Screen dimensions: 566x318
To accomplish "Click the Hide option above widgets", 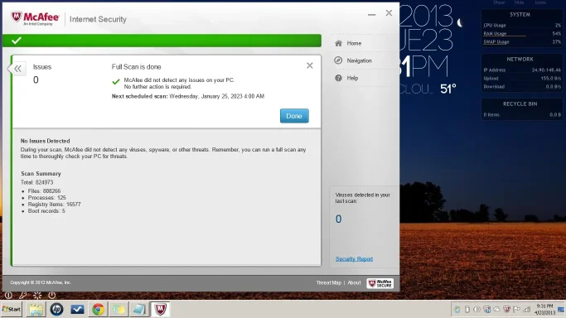I will (x=519, y=2).
